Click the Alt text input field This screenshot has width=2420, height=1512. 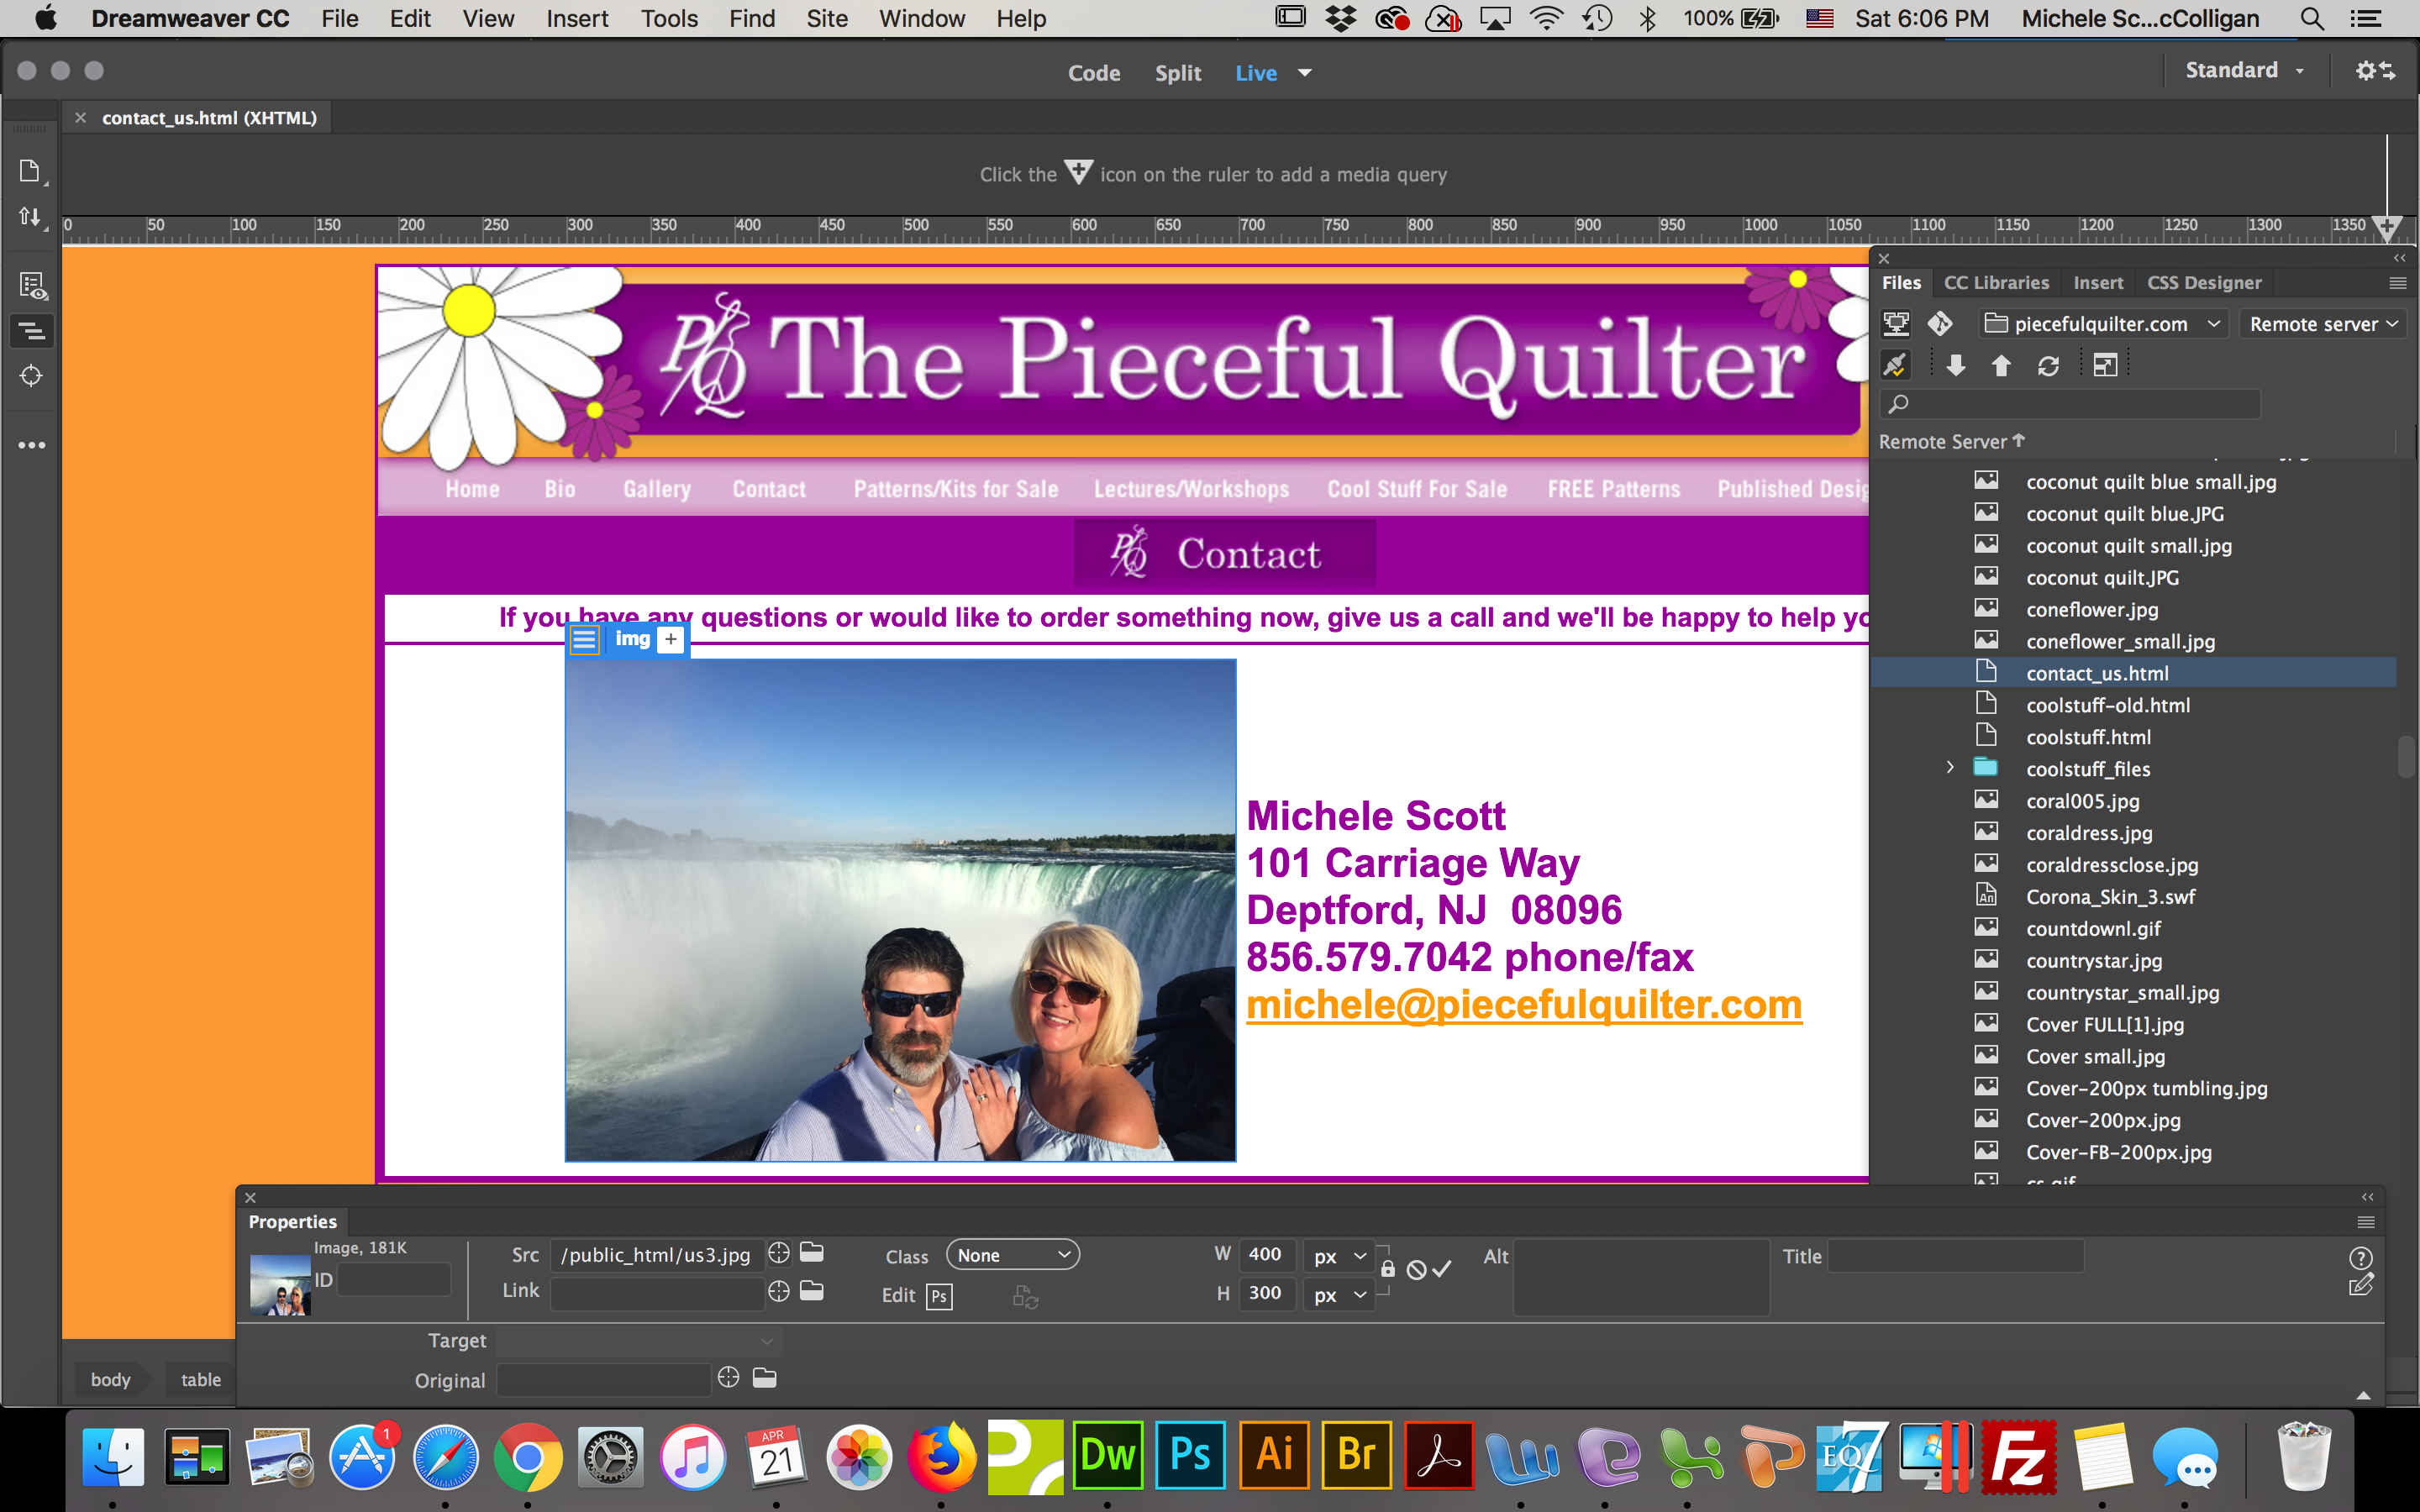click(x=1641, y=1276)
